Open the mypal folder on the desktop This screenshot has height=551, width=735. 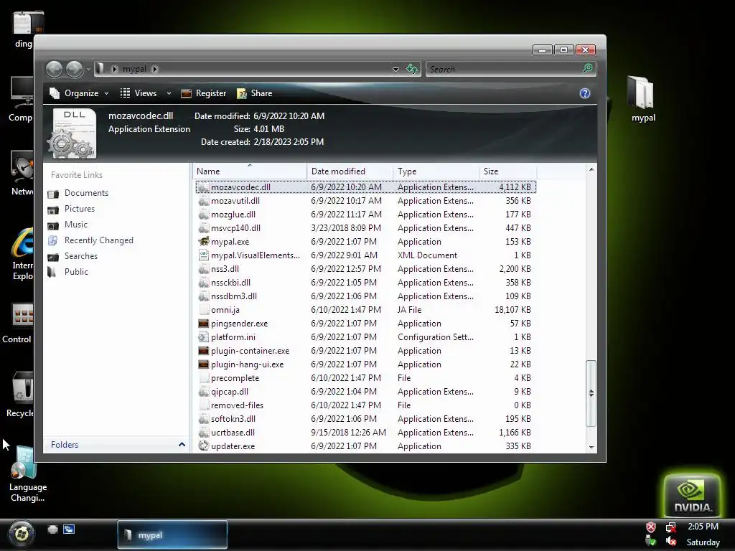(642, 99)
